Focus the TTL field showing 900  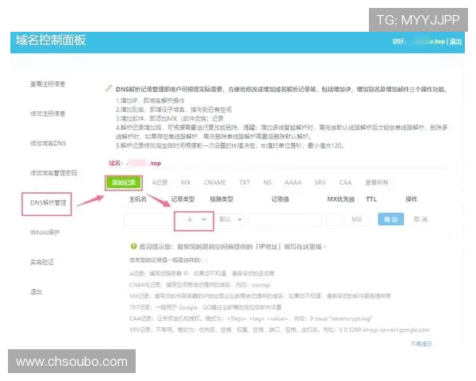357,219
